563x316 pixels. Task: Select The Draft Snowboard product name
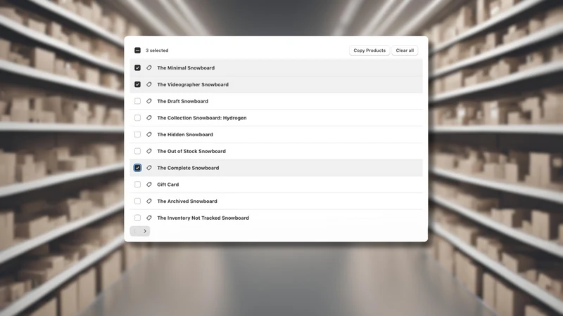pyautogui.click(x=182, y=101)
